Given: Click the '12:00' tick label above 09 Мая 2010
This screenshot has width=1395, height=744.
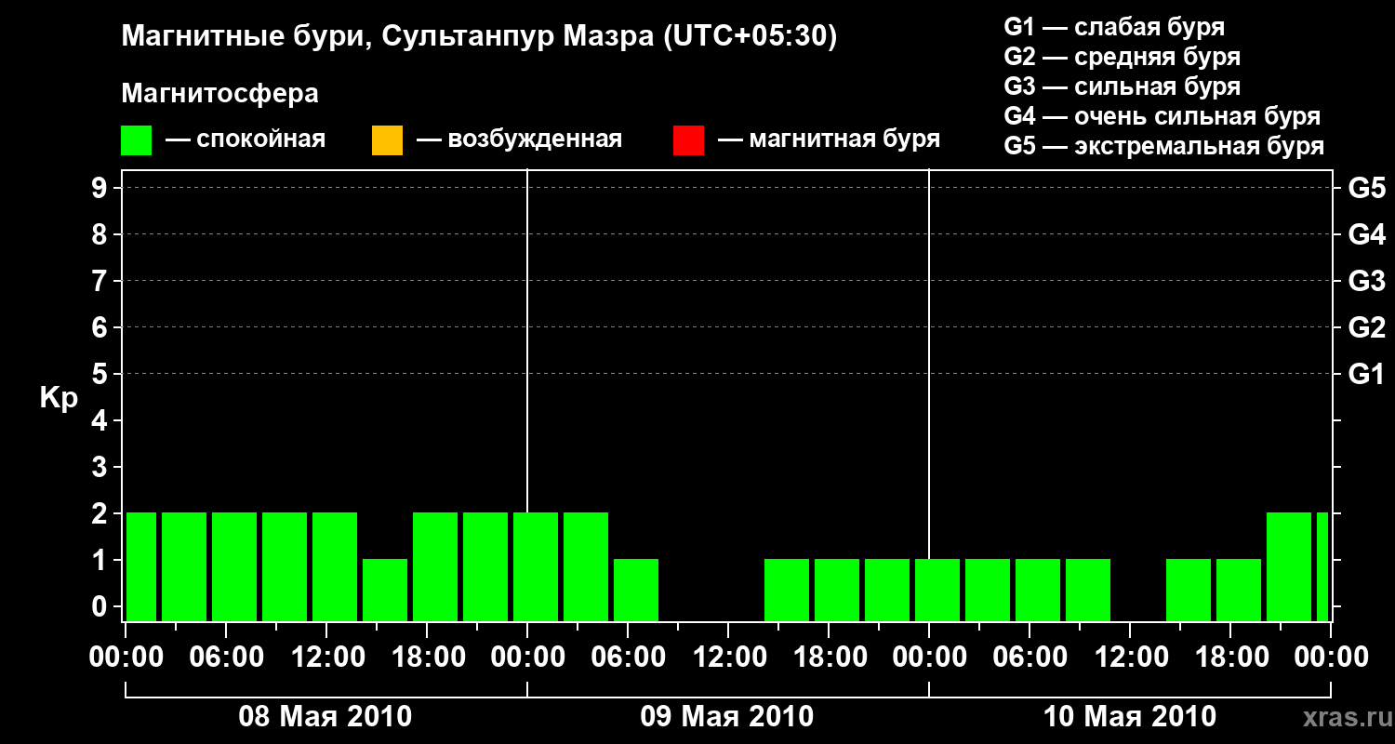Looking at the screenshot, I should click(728, 657).
